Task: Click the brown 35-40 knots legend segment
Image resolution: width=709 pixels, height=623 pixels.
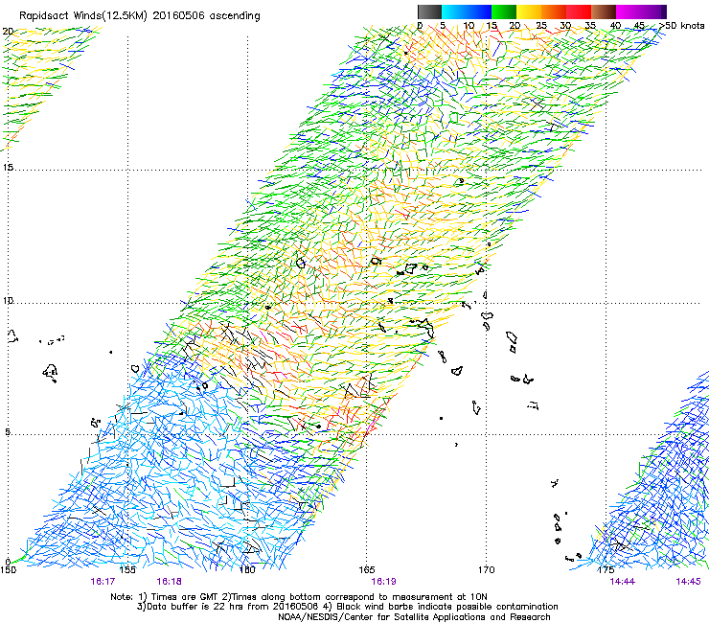Action: (604, 12)
